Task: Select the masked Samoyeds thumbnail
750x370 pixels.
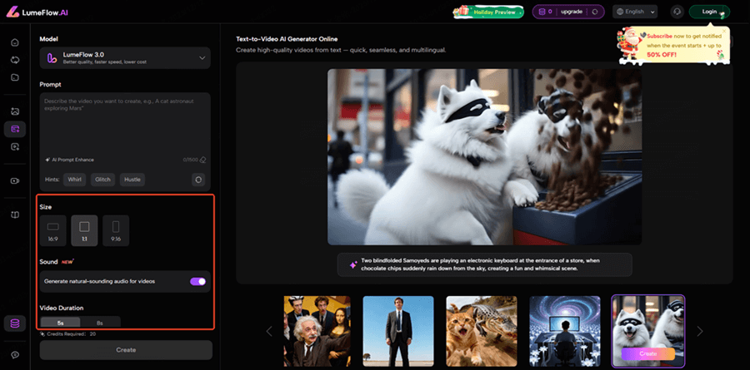Action: (648, 331)
